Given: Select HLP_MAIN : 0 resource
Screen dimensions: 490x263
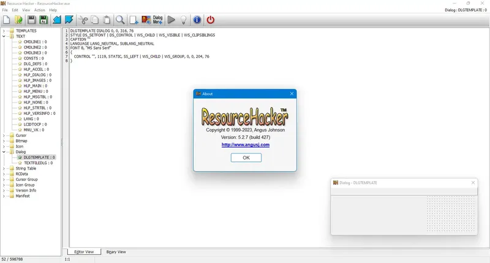Looking at the screenshot, I should pos(36,86).
